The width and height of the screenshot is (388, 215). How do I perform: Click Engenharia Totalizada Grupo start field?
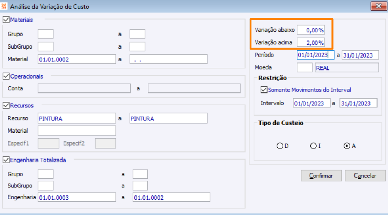(x=46, y=174)
